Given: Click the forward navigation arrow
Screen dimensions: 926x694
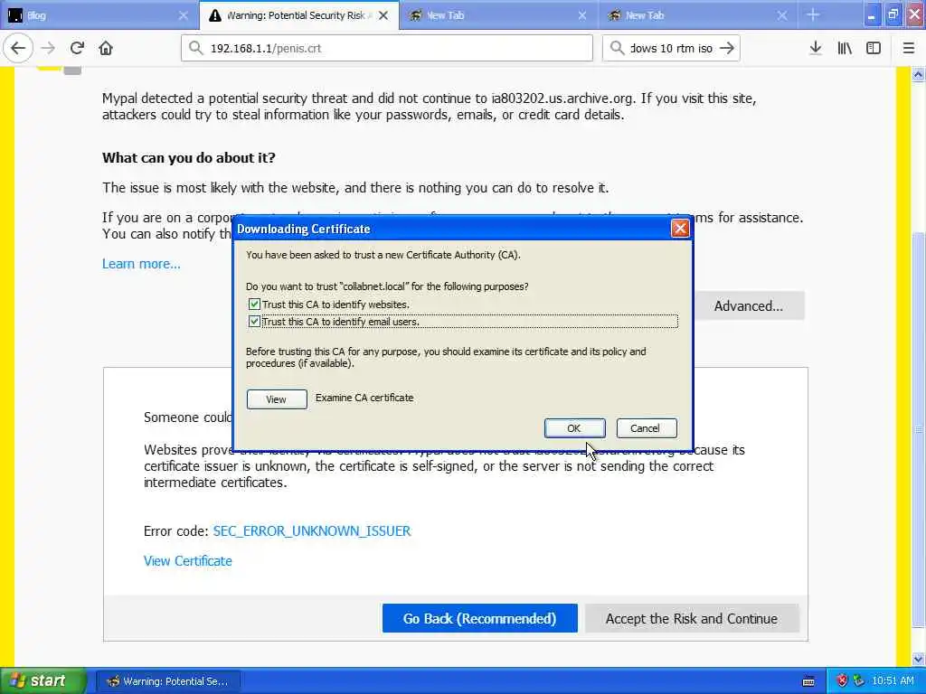Looking at the screenshot, I should [48, 48].
